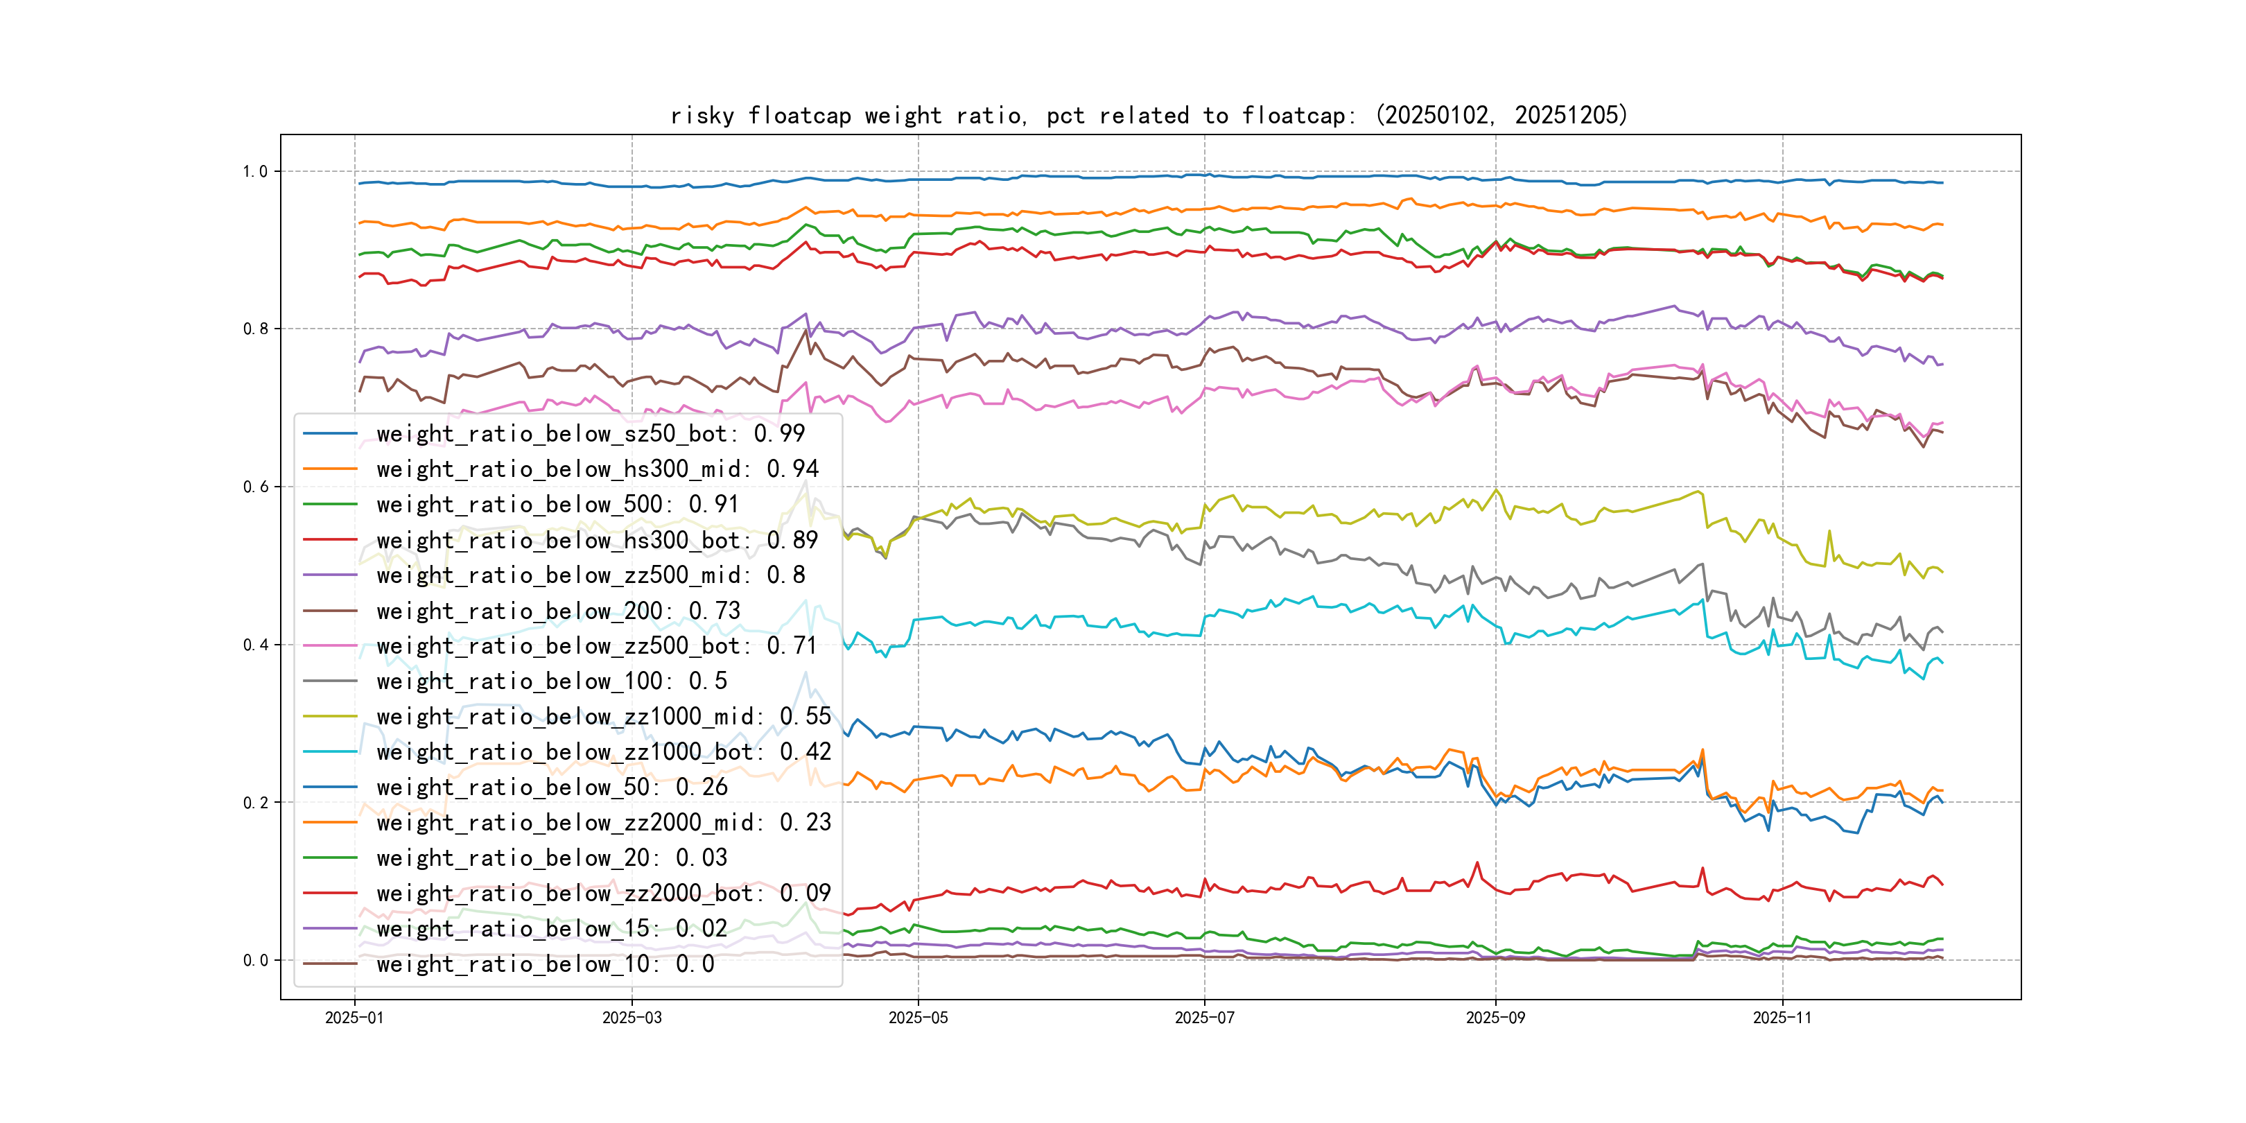Click the weight_ratio_below_zz2000_bot legend label
Image resolution: width=2246 pixels, height=1123 pixels.
pyautogui.click(x=603, y=893)
